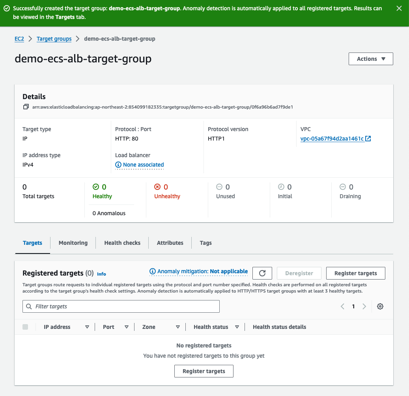
Task: Toggle the select-all targets checkbox
Action: (x=25, y=327)
